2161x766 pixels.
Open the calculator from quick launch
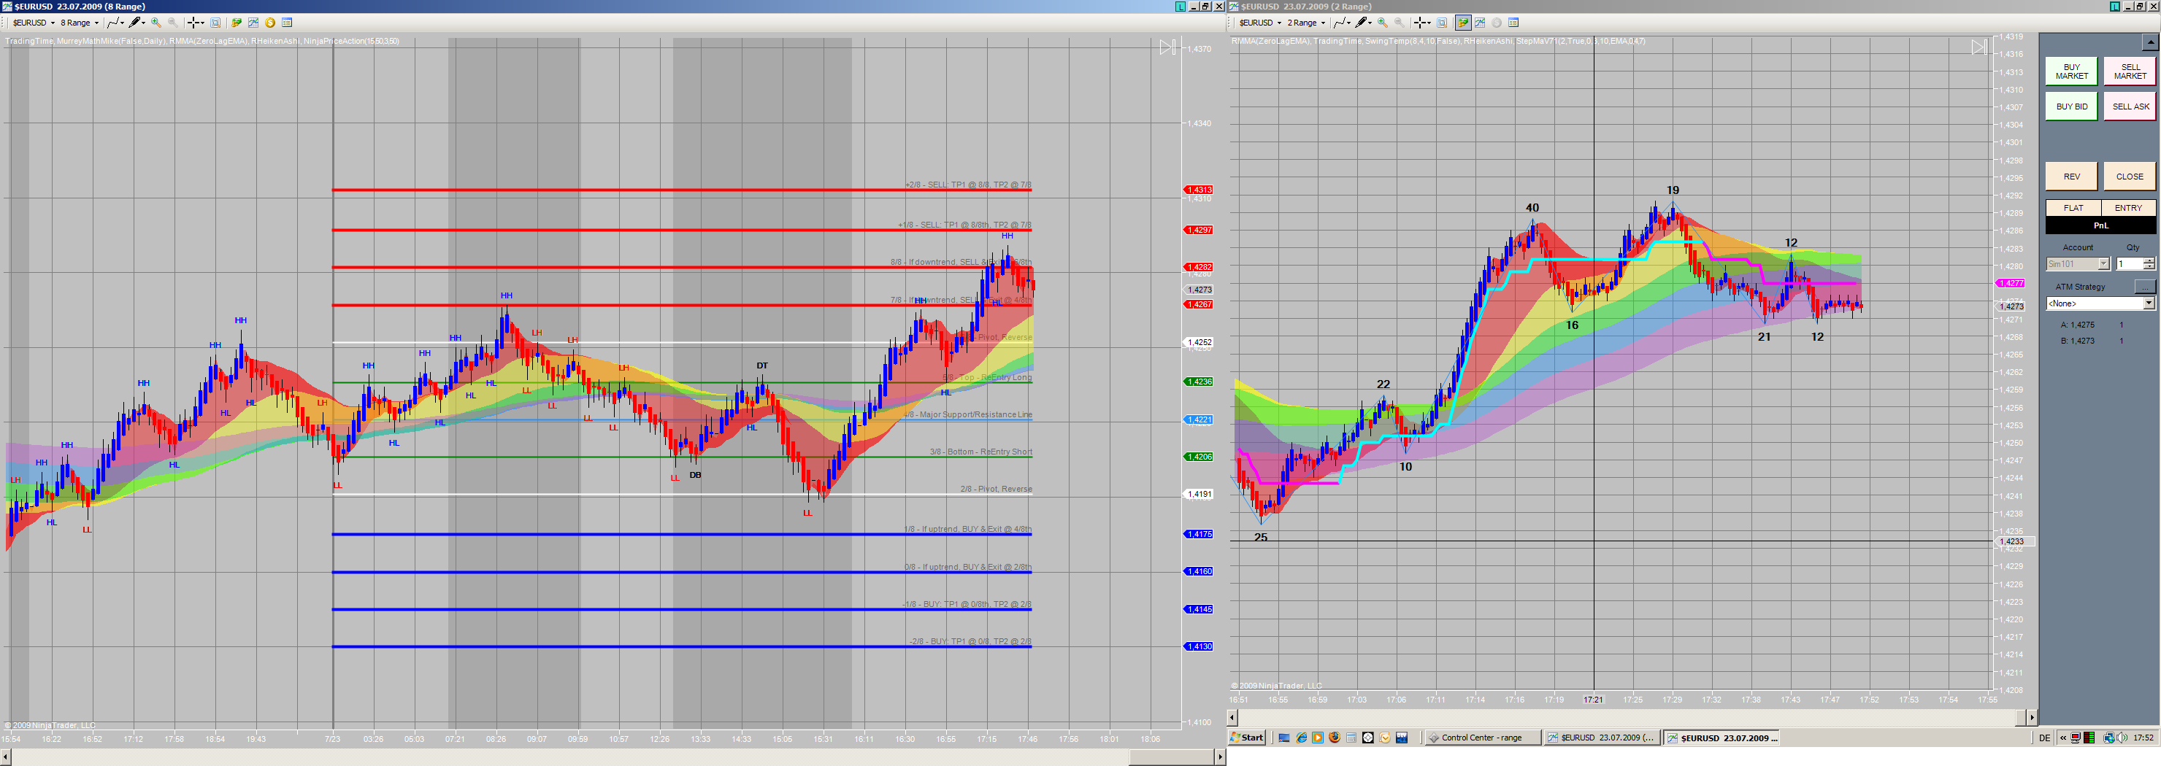coord(1351,738)
